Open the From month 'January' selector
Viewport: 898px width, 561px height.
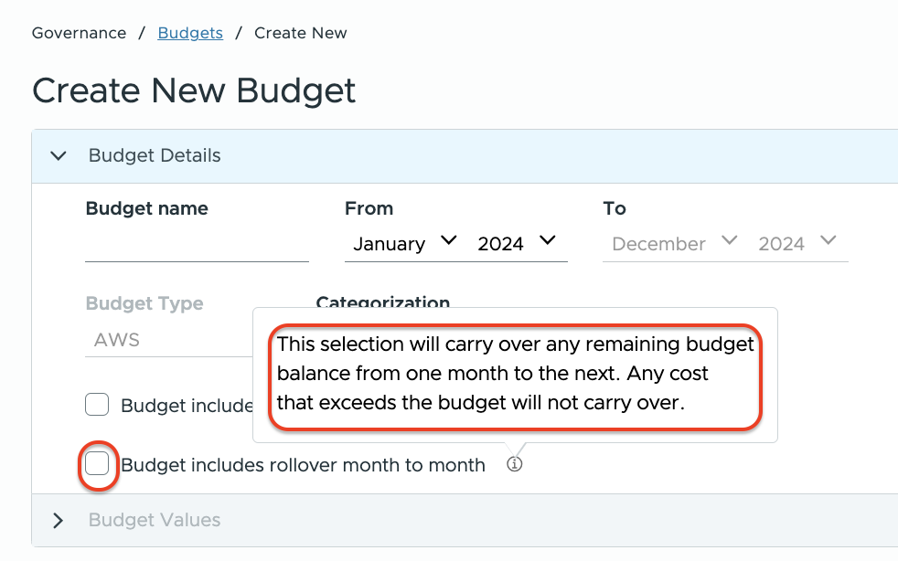390,244
